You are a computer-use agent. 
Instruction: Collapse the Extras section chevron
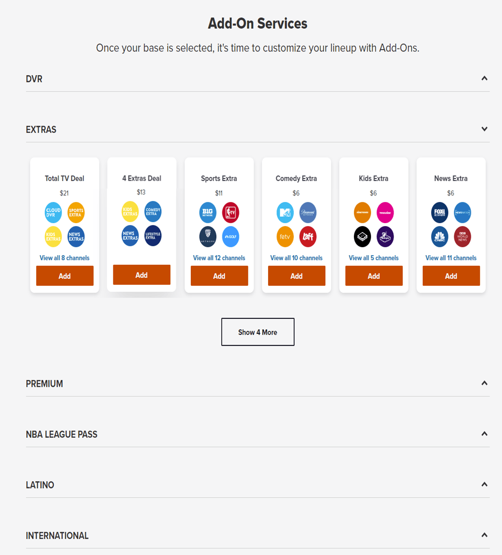484,129
